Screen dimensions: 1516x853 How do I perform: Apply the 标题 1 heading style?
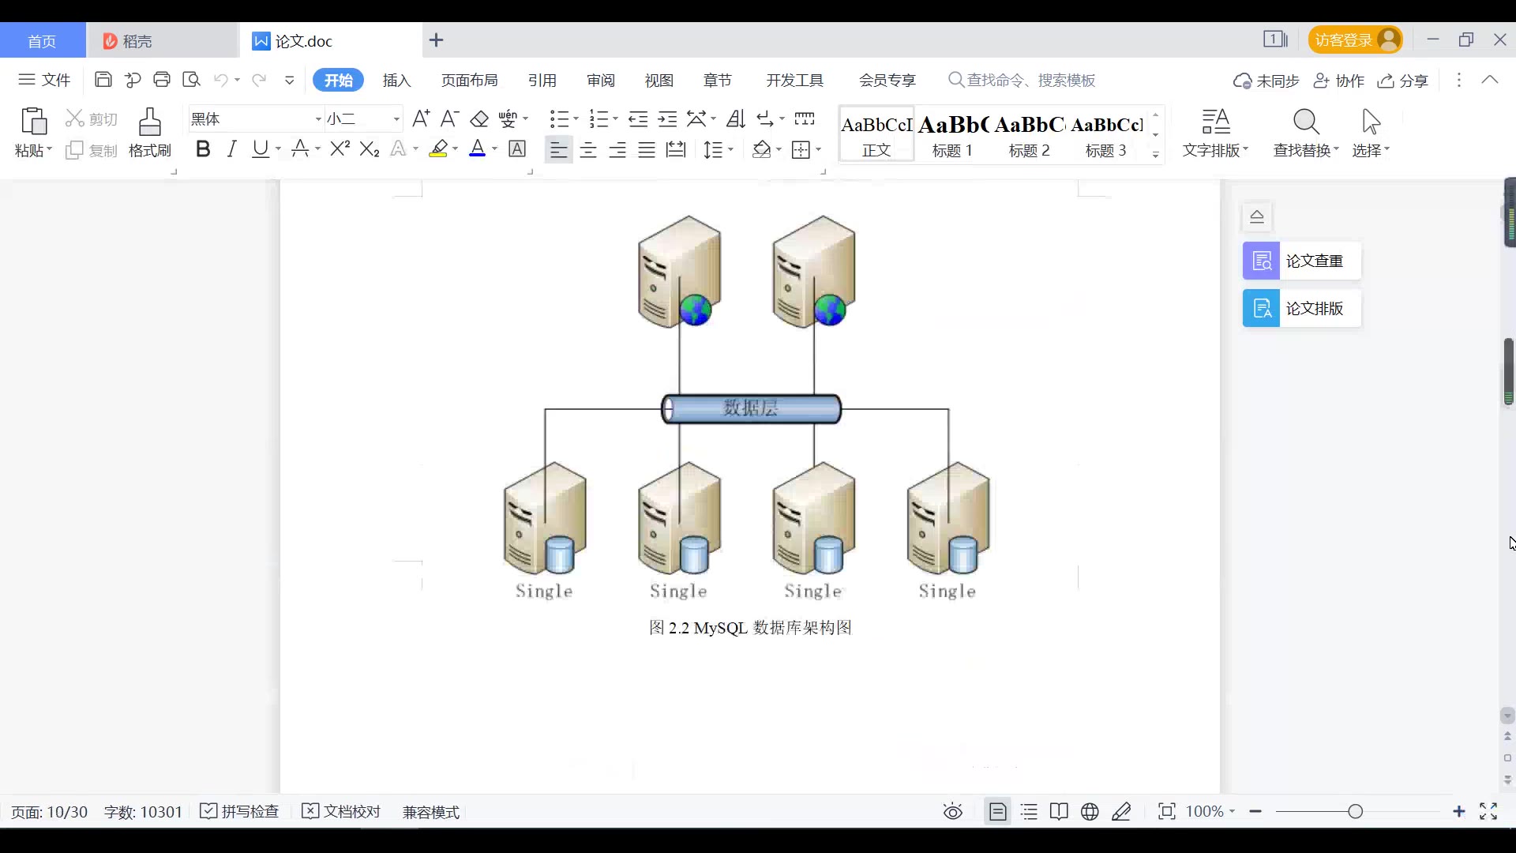pos(952,134)
